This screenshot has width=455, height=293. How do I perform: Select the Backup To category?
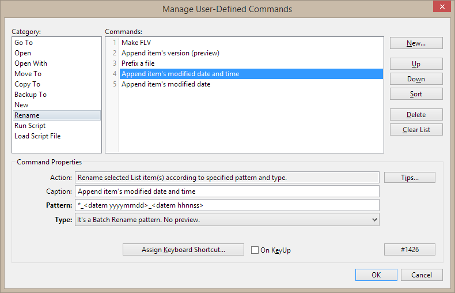[x=31, y=95]
